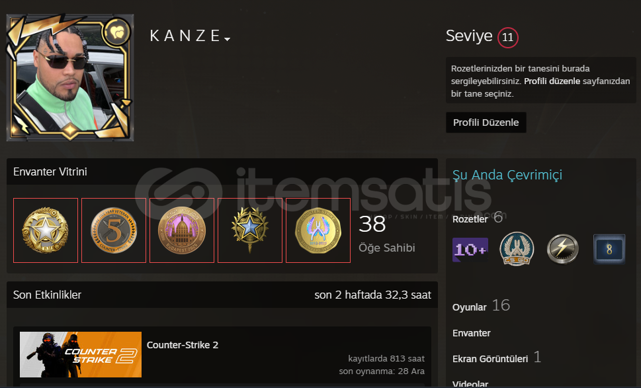Go to the Envanter page
Image resolution: width=641 pixels, height=388 pixels.
pyautogui.click(x=472, y=333)
